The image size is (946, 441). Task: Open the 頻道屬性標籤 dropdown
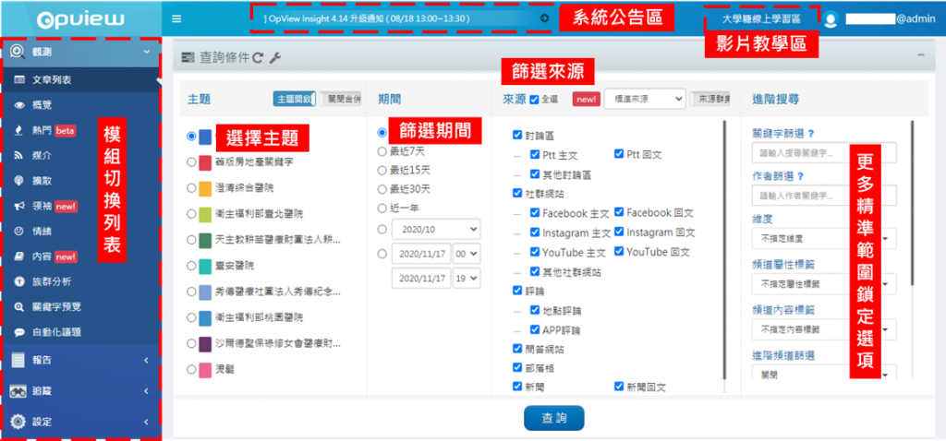824,284
